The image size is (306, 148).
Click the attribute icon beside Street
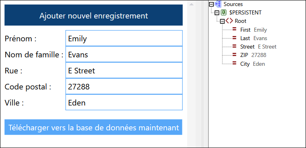pyautogui.click(x=235, y=47)
